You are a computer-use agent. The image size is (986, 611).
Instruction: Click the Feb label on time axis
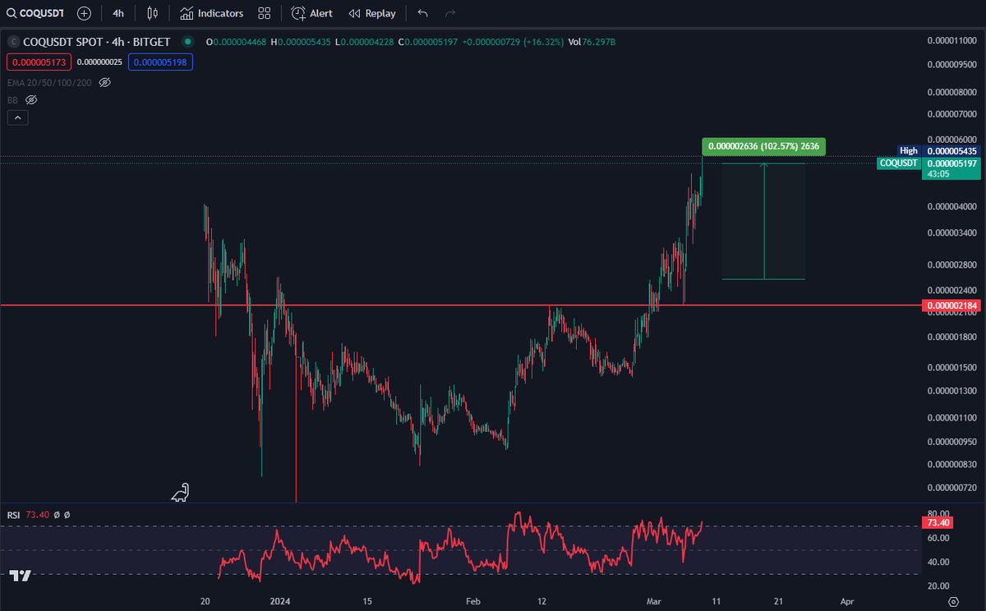[x=472, y=600]
